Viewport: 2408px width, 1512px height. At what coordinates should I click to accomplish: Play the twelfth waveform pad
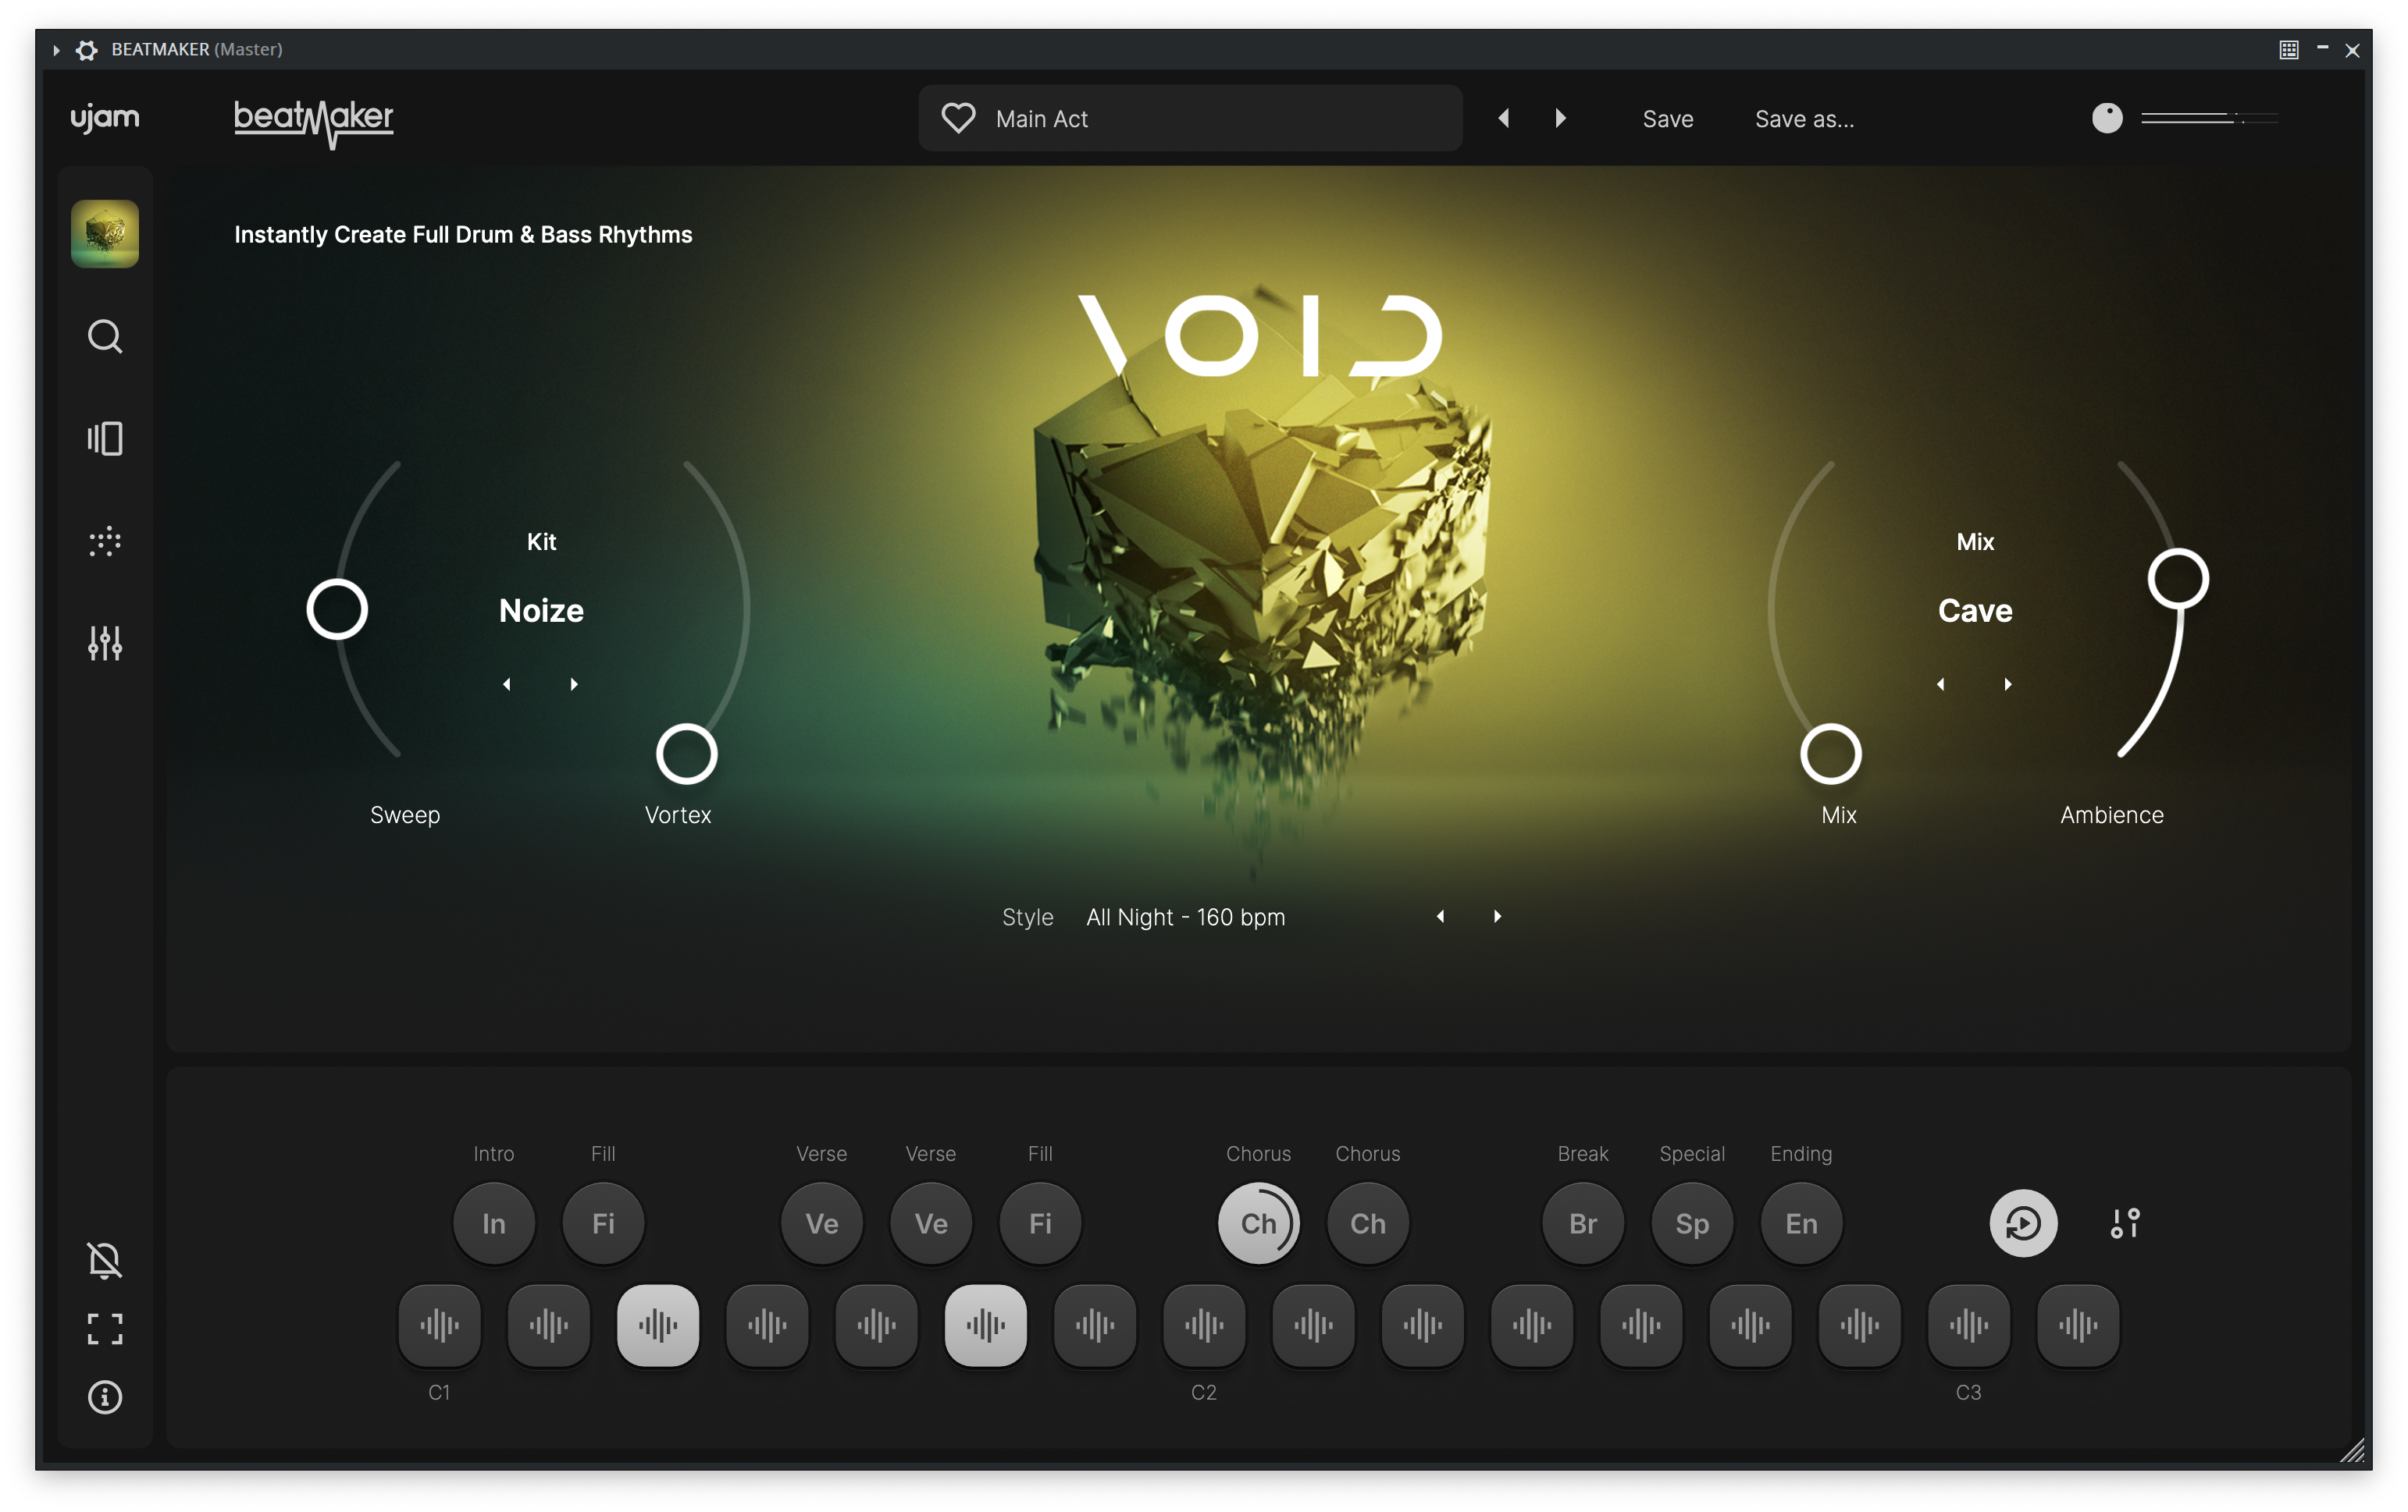click(1641, 1326)
